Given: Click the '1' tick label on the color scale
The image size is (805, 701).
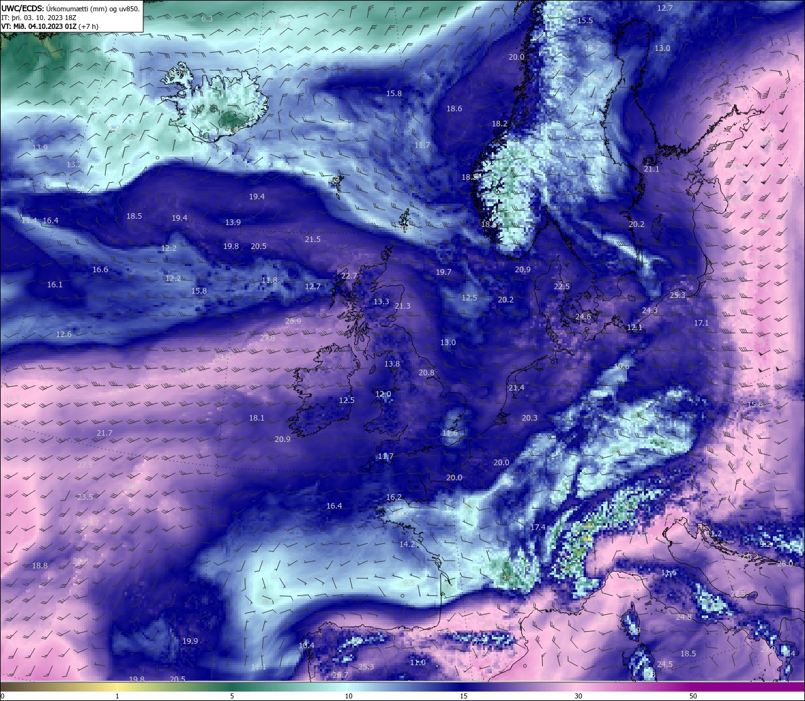Looking at the screenshot, I should click(x=117, y=696).
